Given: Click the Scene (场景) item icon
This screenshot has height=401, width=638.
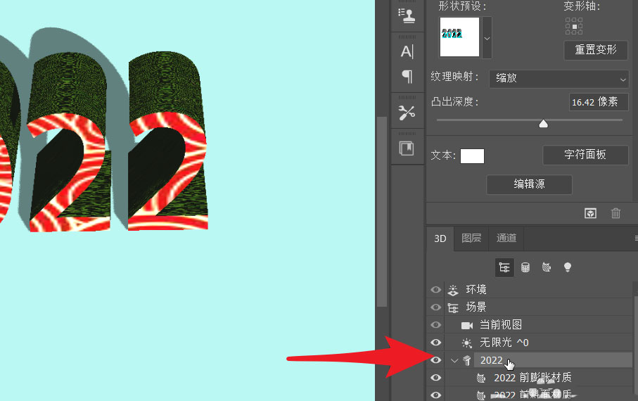Looking at the screenshot, I should pyautogui.click(x=453, y=307).
